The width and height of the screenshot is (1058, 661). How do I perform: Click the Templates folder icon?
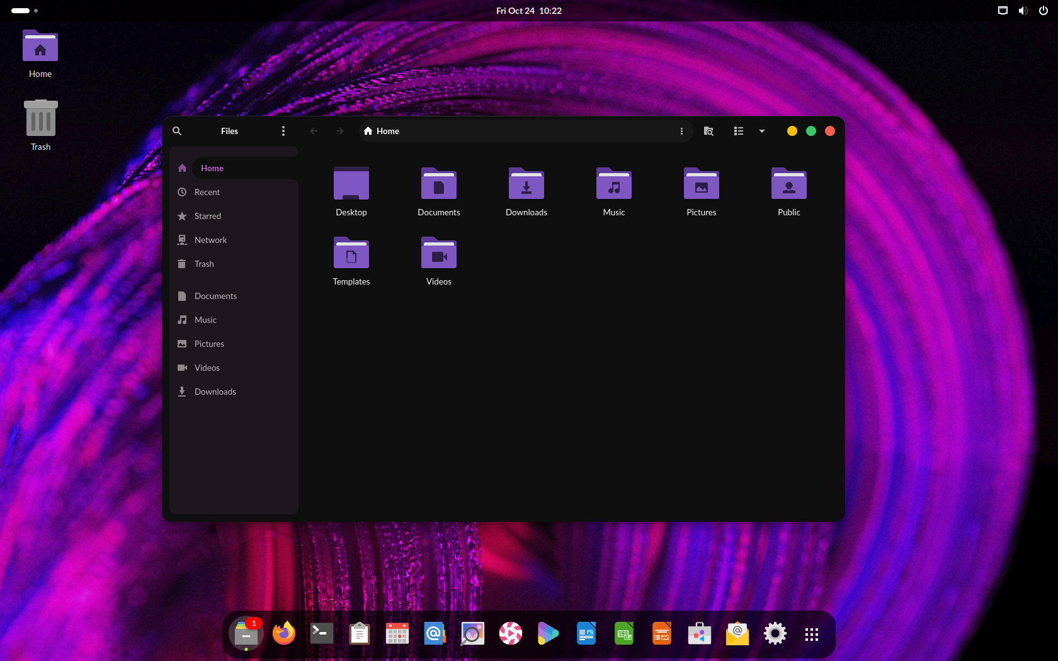pos(351,254)
